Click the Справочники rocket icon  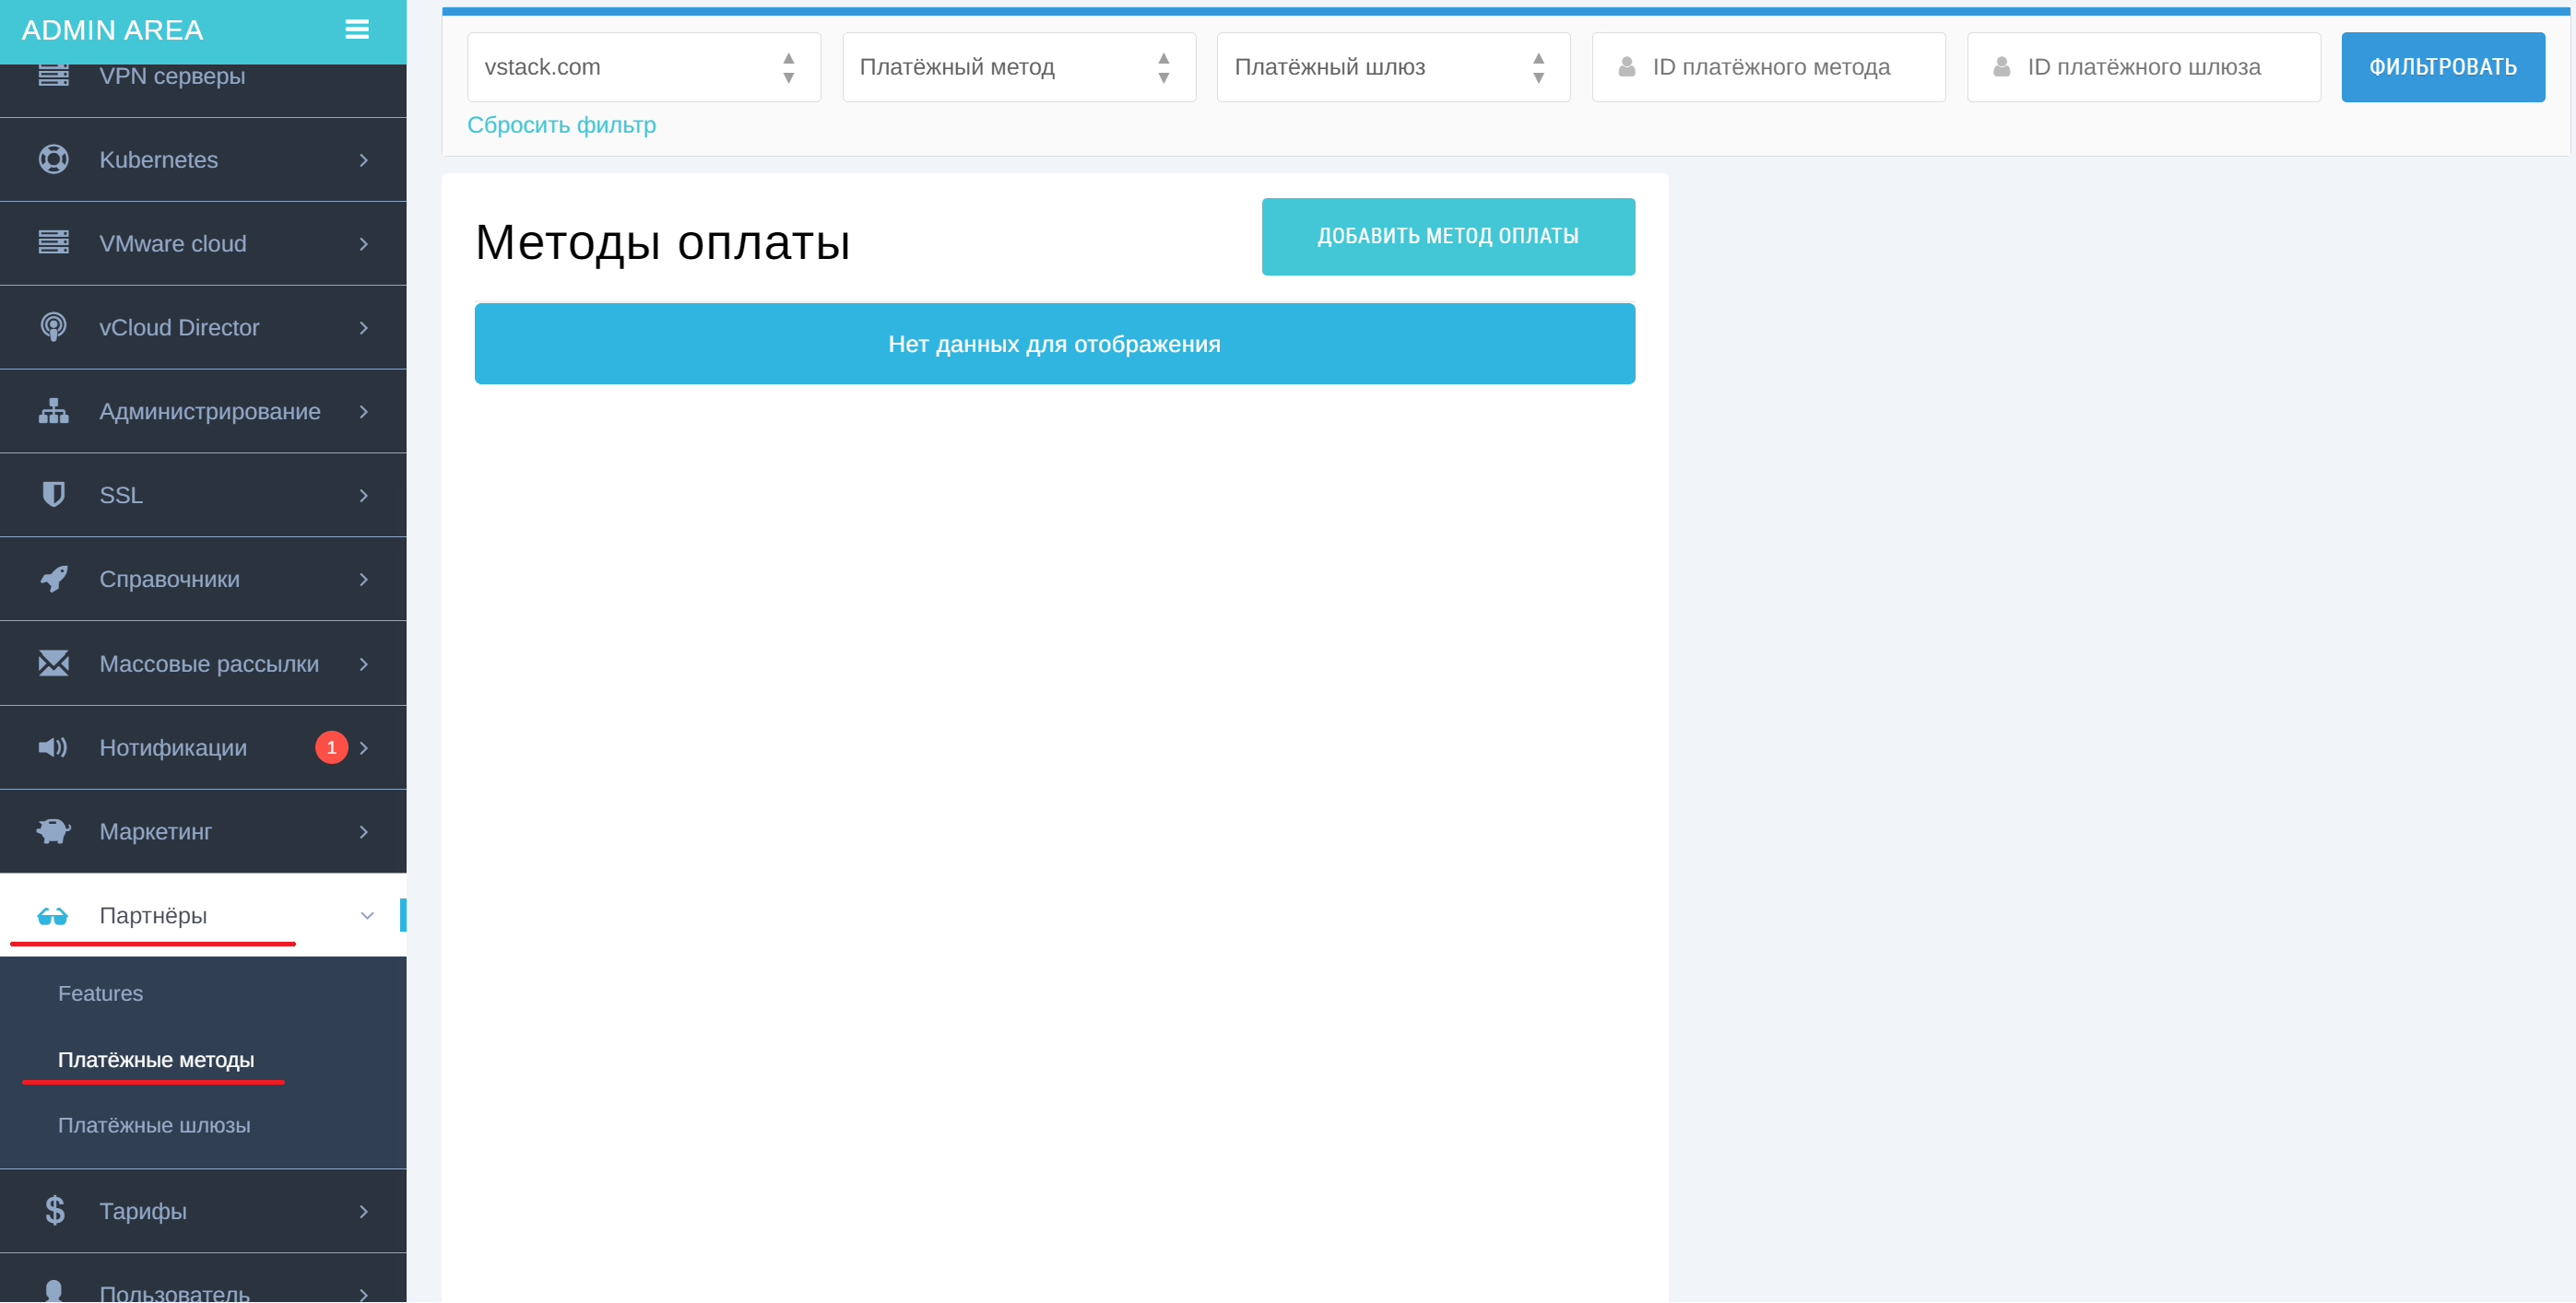[54, 579]
